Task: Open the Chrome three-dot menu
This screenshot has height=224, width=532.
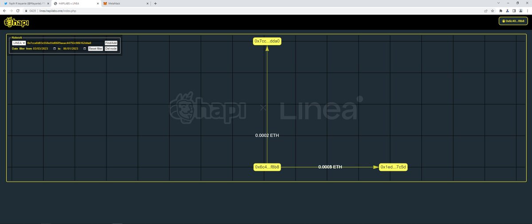Action: pyautogui.click(x=527, y=11)
